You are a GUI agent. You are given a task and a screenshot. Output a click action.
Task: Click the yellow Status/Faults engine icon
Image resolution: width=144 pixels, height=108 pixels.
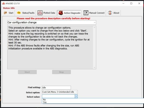pyautogui.click(x=19, y=13)
